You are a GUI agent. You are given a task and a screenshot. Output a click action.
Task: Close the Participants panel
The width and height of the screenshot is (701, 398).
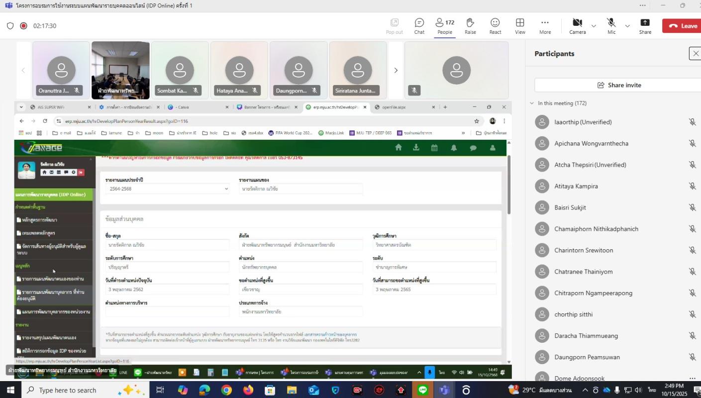coord(696,54)
